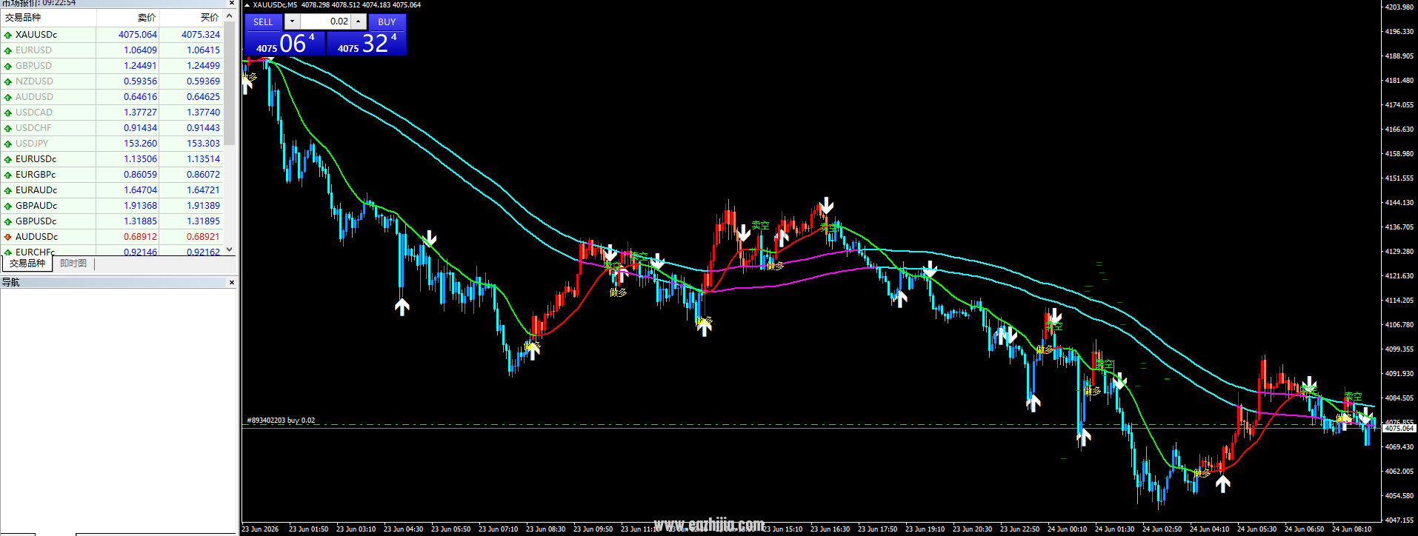
Task: Click the order label #893402203 buy 0.02
Action: click(x=281, y=421)
